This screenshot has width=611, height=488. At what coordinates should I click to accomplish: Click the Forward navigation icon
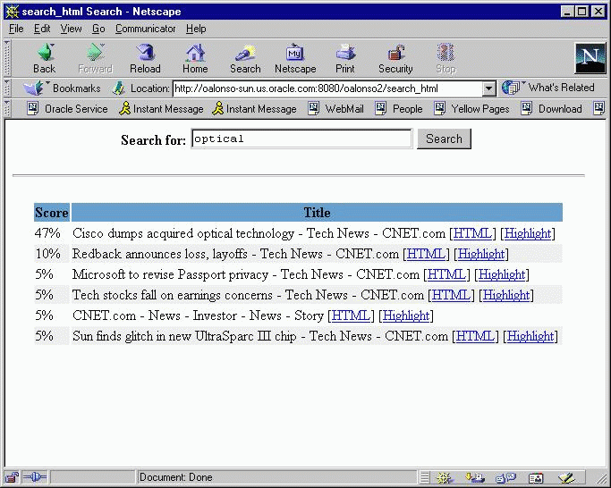click(x=95, y=58)
